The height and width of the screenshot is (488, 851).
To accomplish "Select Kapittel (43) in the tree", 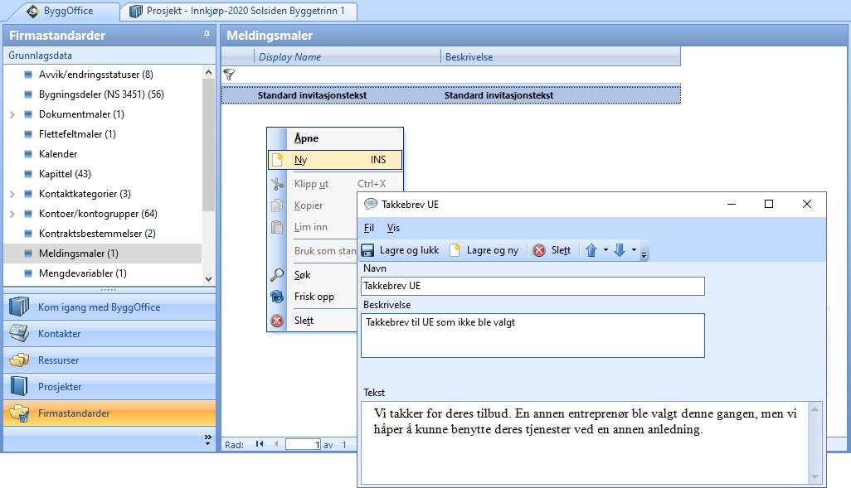I will (65, 174).
